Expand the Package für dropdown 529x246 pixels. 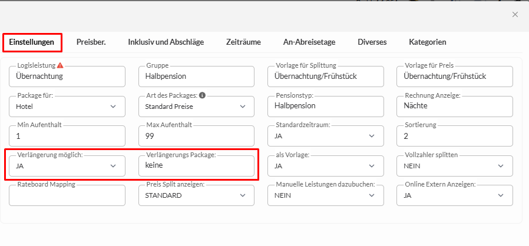coord(67,107)
